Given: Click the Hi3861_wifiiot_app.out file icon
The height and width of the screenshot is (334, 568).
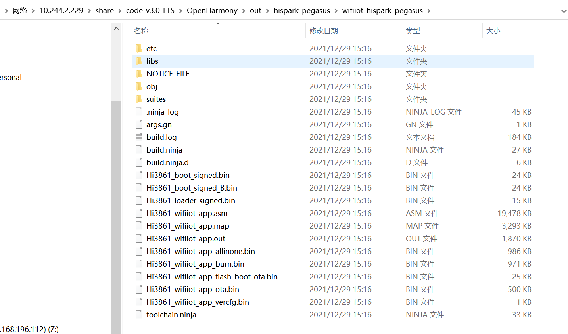Looking at the screenshot, I should [x=139, y=239].
